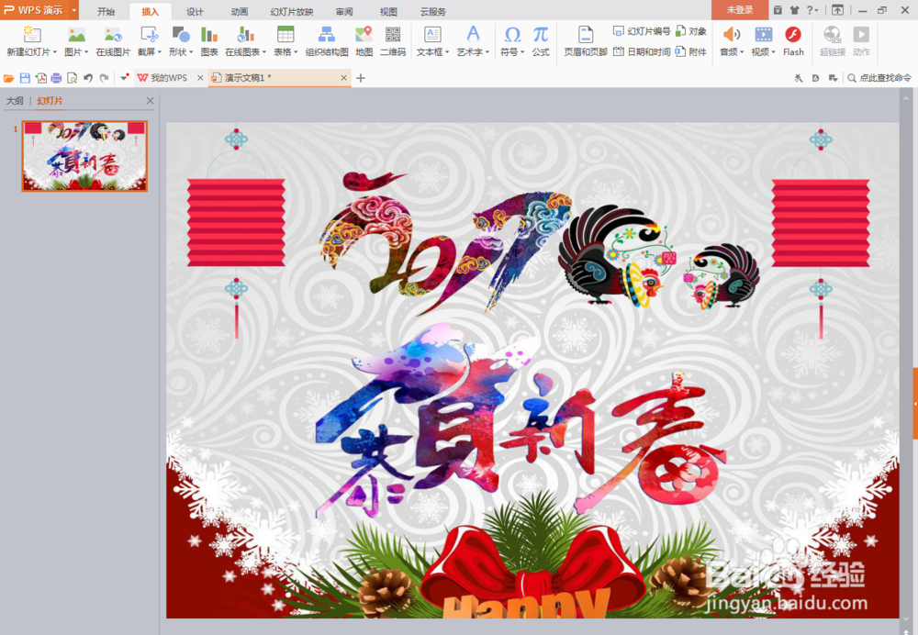The image size is (918, 635).
Task: Open the skin (T-shirt) icon
Action: 794,10
